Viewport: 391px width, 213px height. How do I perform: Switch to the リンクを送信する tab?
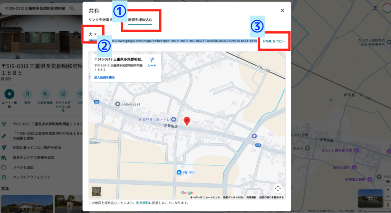click(100, 19)
